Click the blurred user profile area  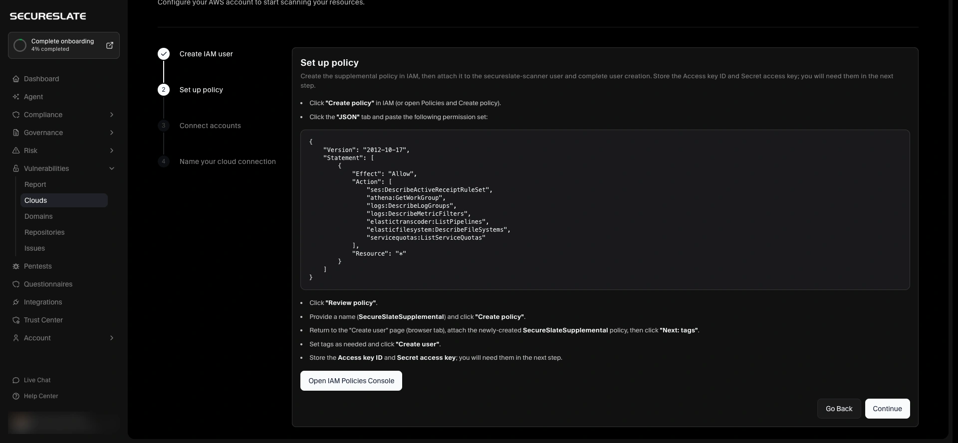[64, 423]
